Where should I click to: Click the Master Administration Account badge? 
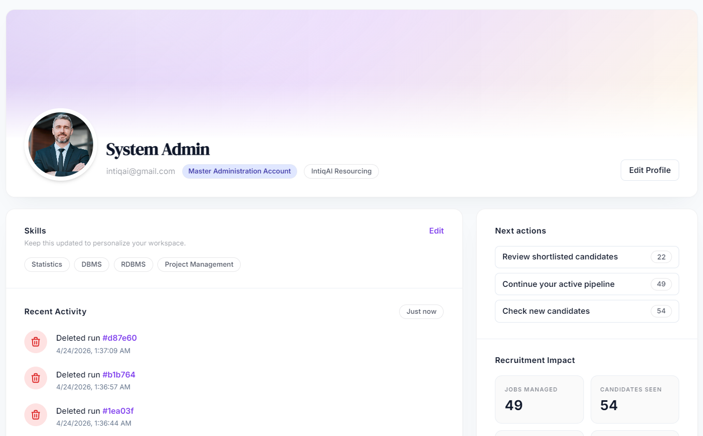(x=240, y=171)
